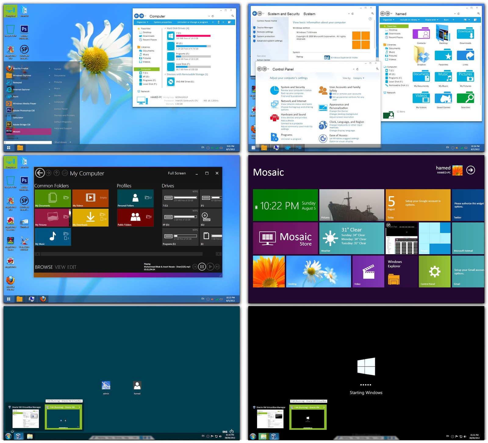The image size is (488, 443).
Task: Switch to the EDIT tab in the My Computer app
Action: click(72, 267)
